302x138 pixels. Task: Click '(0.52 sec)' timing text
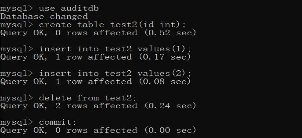170,33
